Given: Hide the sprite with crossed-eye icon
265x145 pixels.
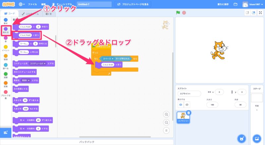Looking at the screenshot, I should (187, 105).
